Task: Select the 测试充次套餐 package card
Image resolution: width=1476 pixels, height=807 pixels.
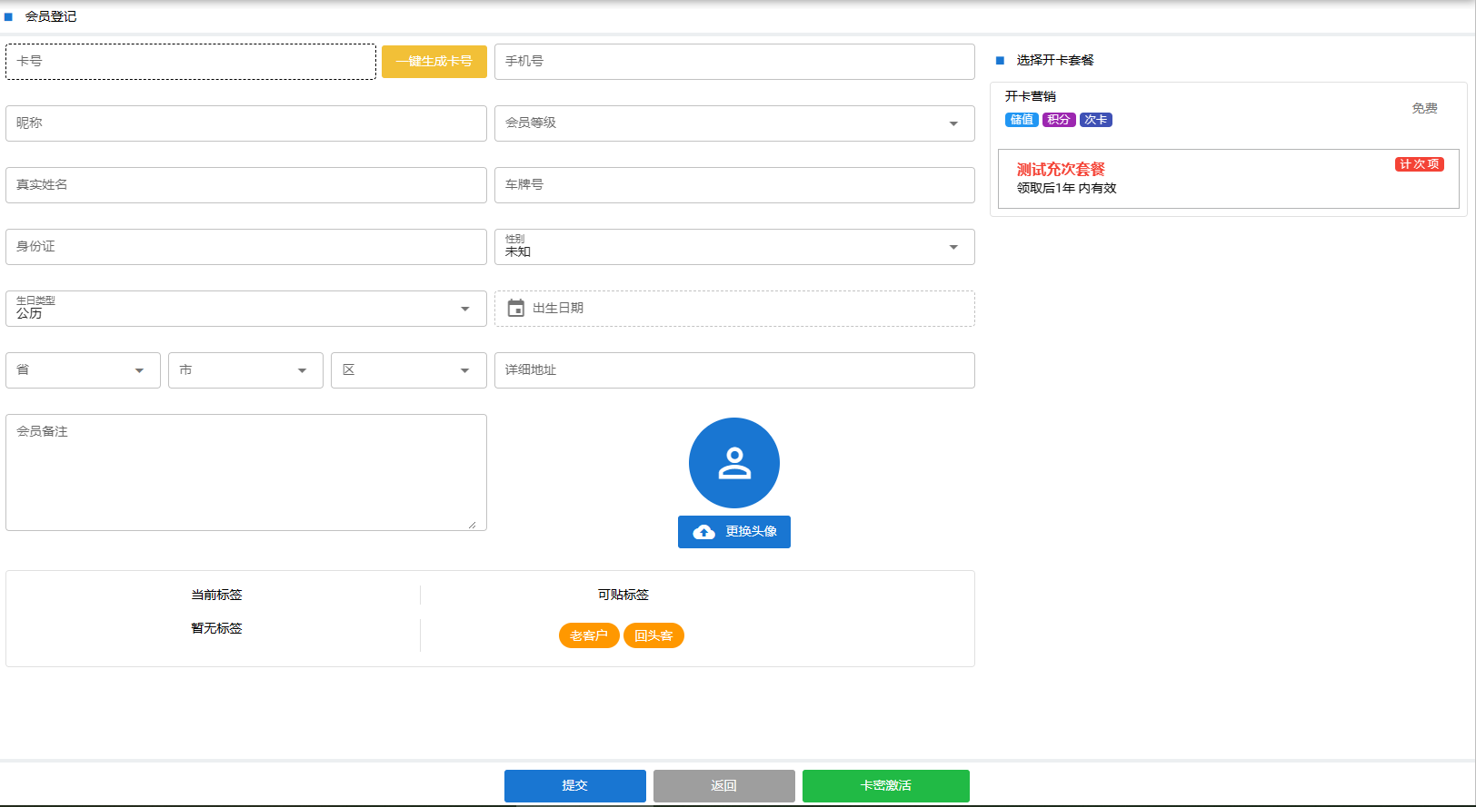Action: (x=1229, y=179)
